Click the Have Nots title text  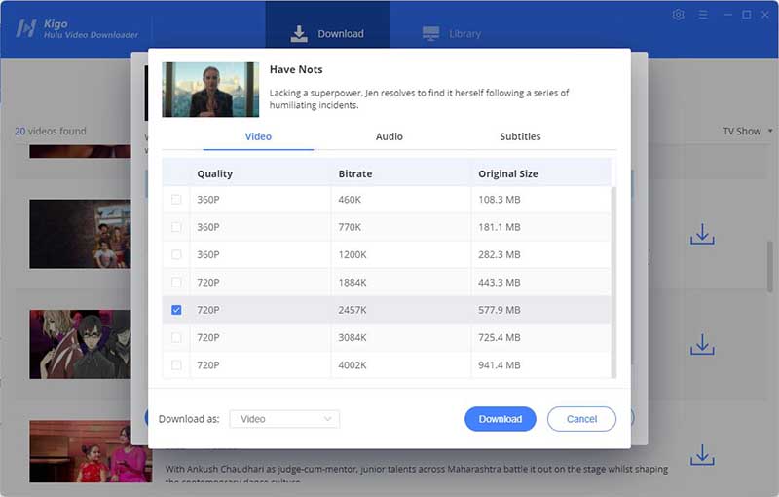[x=296, y=69]
